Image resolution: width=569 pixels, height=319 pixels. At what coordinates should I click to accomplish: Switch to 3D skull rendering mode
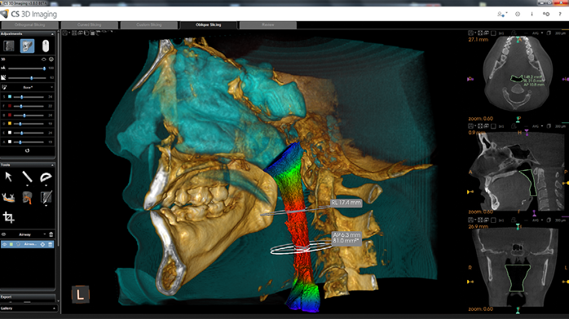pos(27,46)
